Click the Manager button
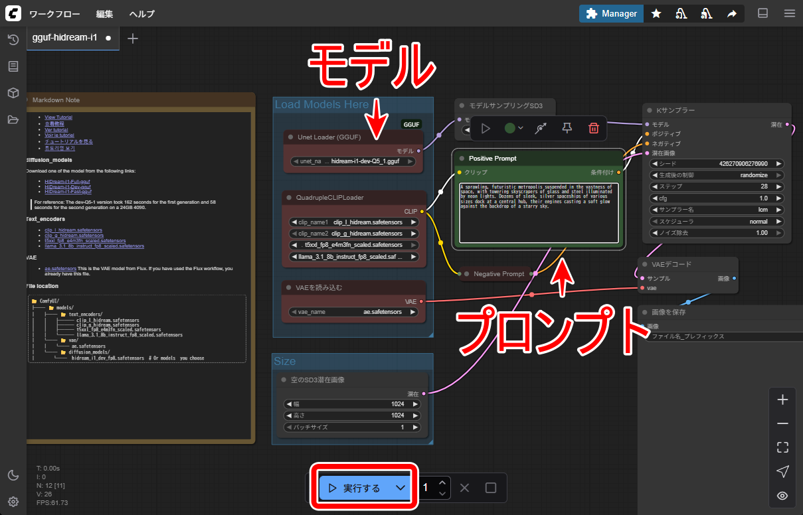The width and height of the screenshot is (803, 515). tap(611, 13)
